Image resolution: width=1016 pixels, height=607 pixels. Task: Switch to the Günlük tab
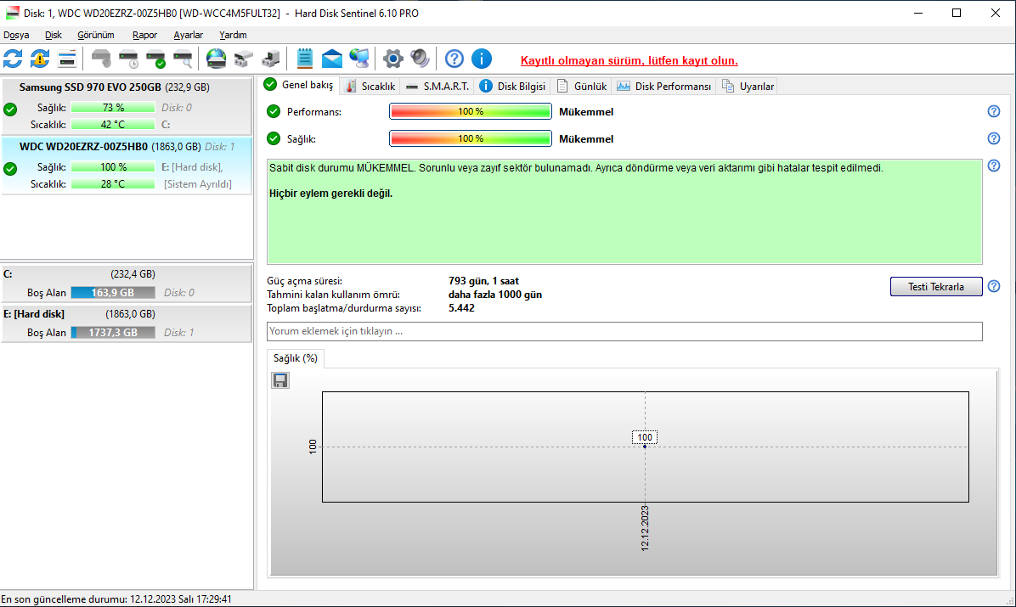(x=582, y=86)
